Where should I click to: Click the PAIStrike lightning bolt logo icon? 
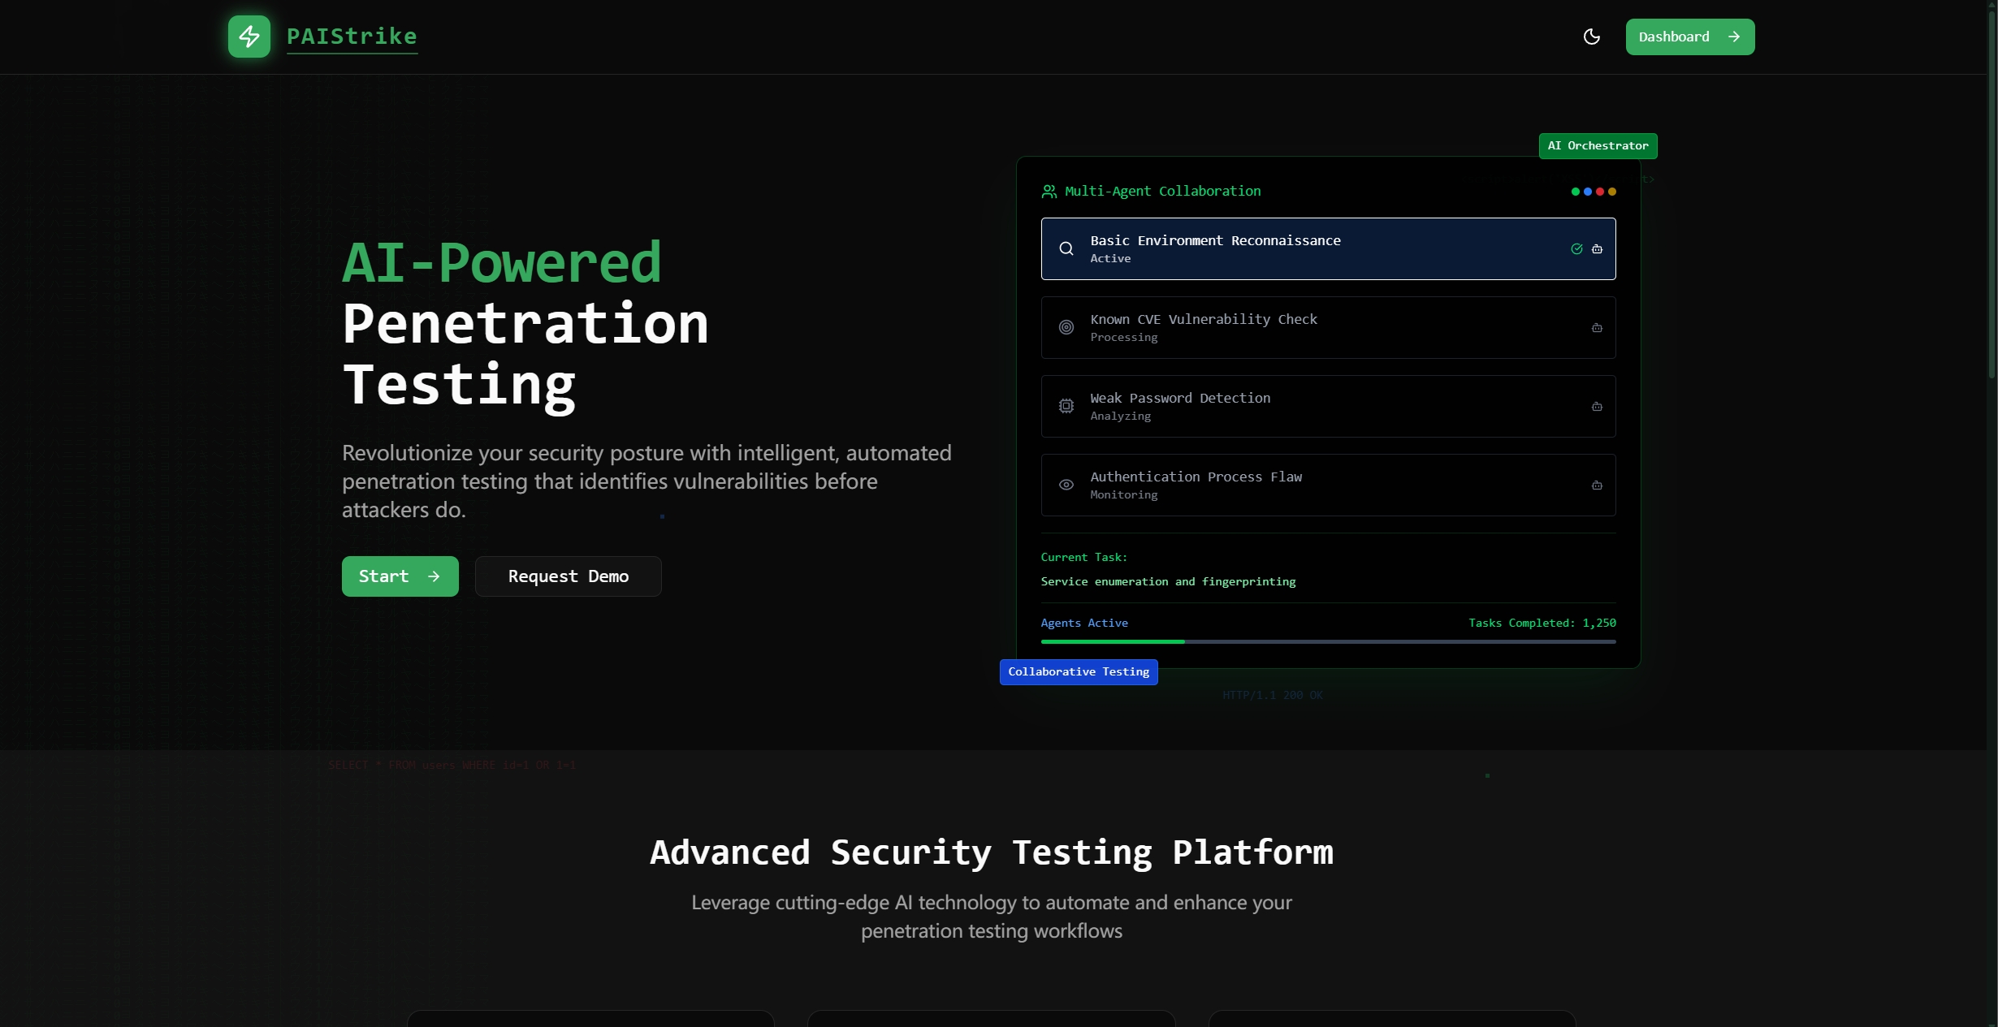click(249, 37)
